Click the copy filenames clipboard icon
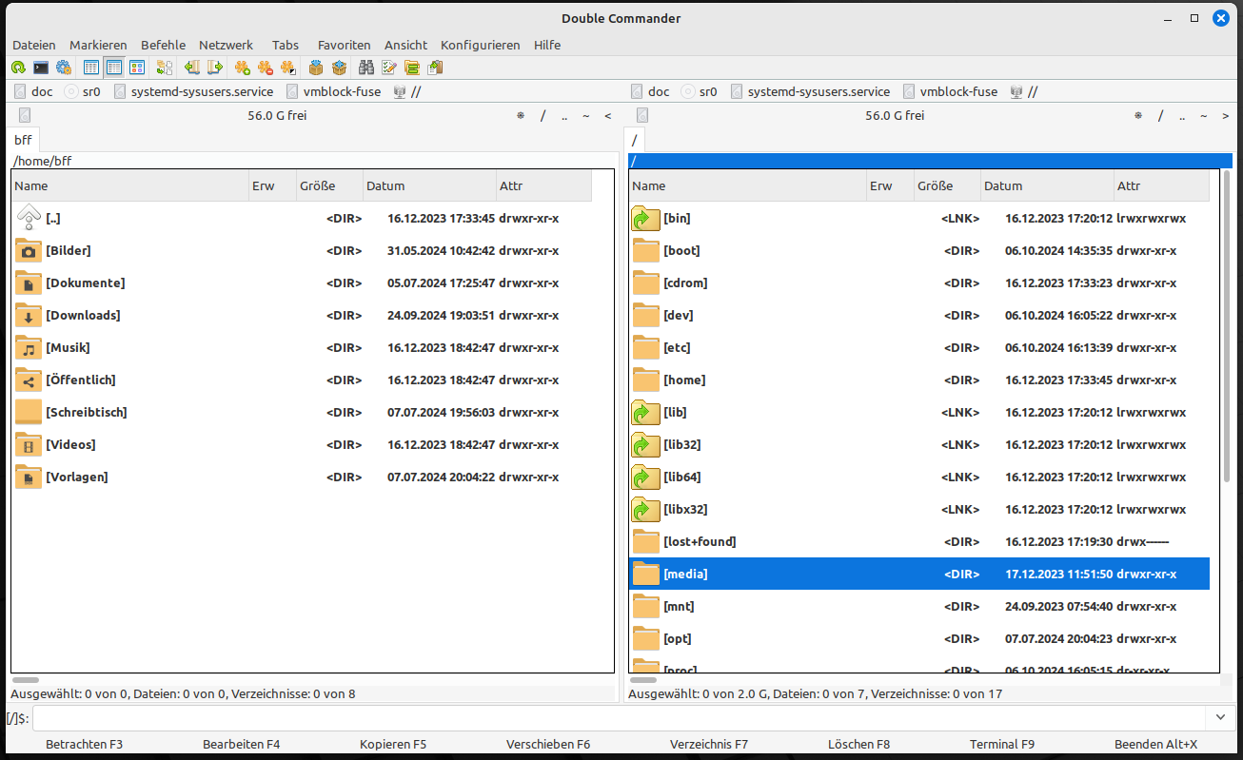This screenshot has height=760, width=1243. (x=435, y=68)
